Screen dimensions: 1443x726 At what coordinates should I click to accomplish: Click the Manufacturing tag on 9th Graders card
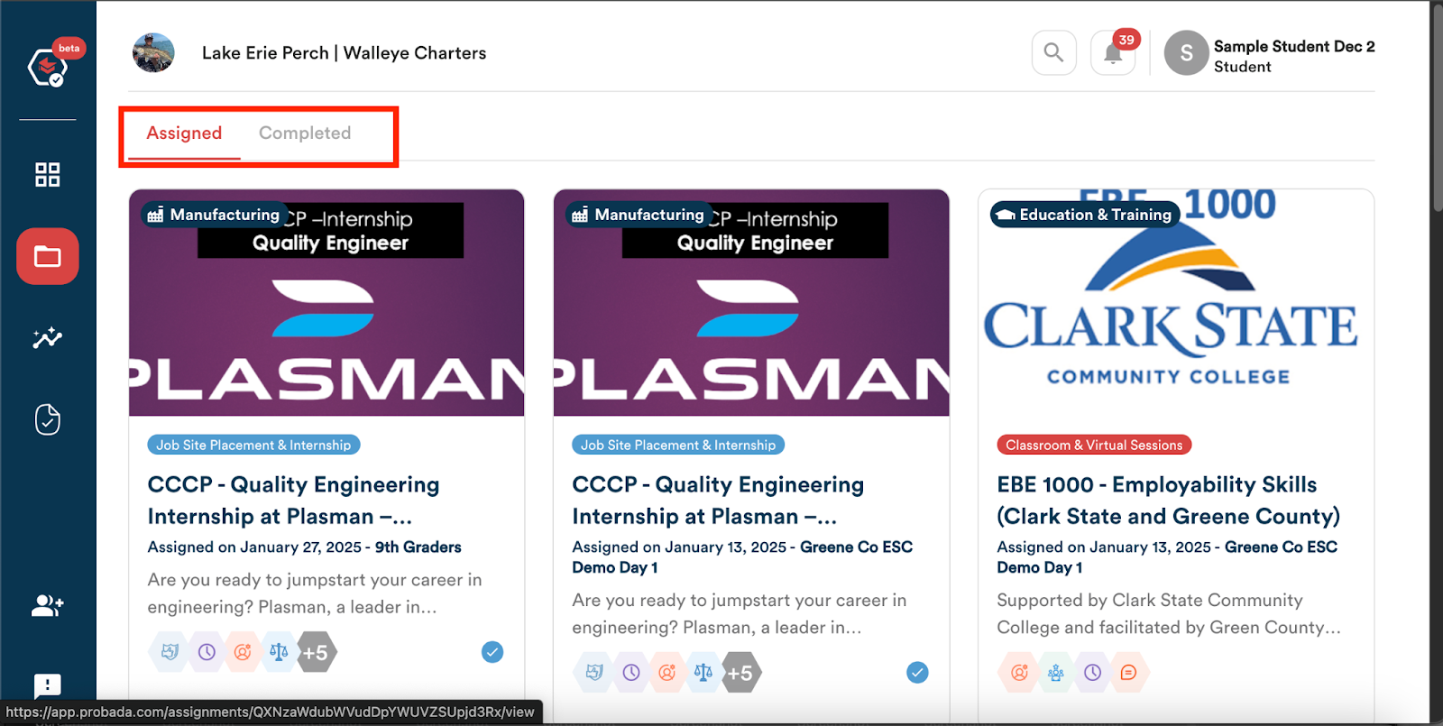click(x=215, y=215)
